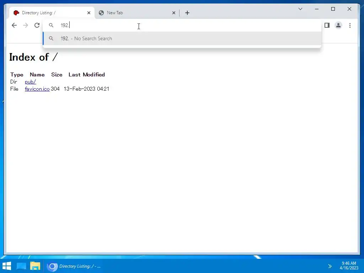Screen dimensions: 364x273
Task: Switch to the Directory Listing tab
Action: (52, 13)
